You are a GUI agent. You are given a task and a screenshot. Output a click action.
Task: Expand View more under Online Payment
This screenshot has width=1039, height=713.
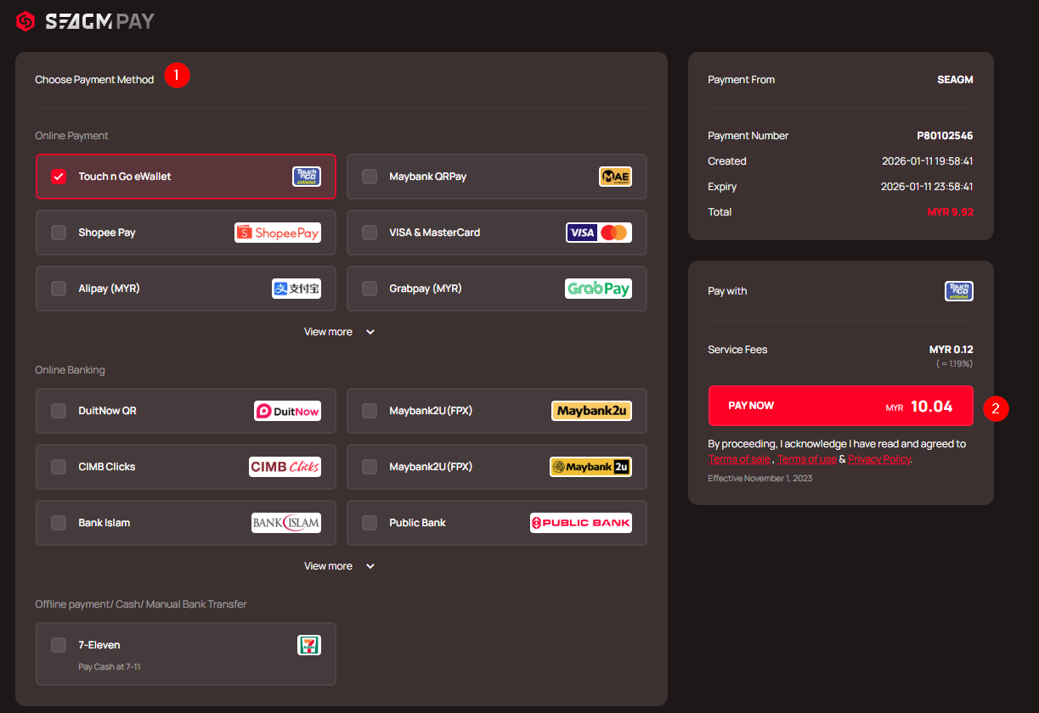pos(340,332)
